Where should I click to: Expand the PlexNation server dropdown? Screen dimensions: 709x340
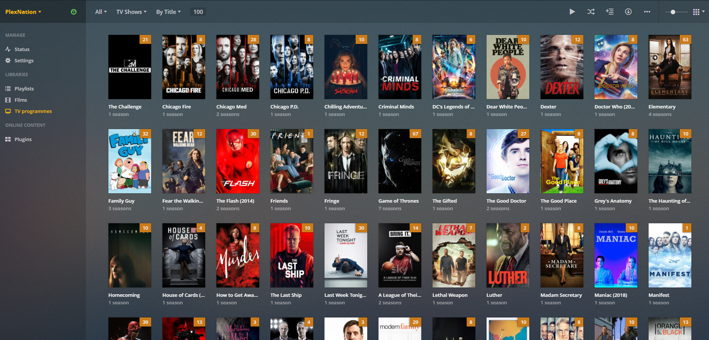23,12
